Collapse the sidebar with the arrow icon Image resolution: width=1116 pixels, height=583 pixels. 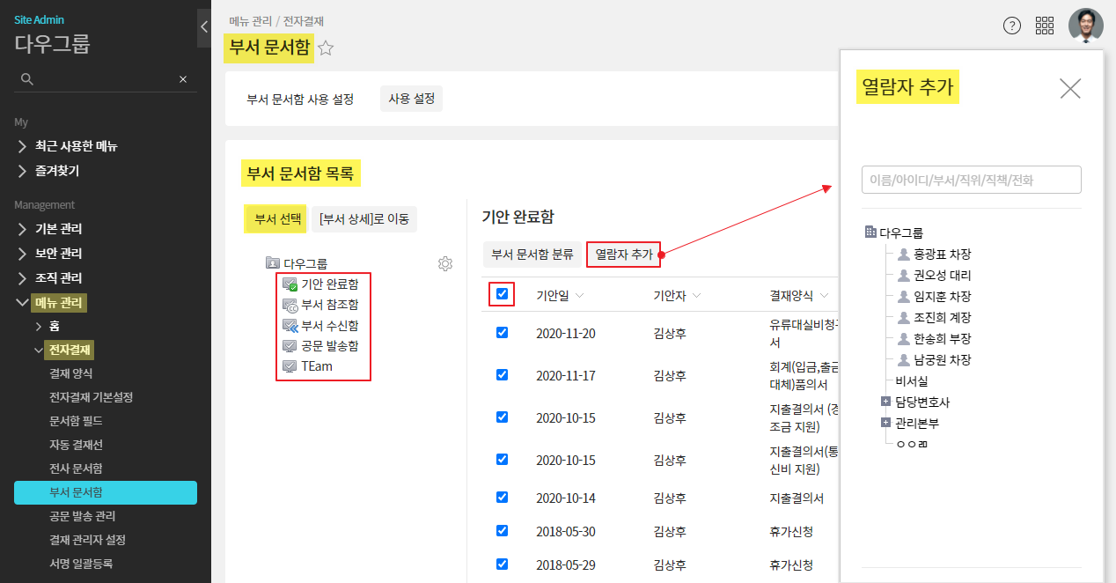(x=204, y=27)
